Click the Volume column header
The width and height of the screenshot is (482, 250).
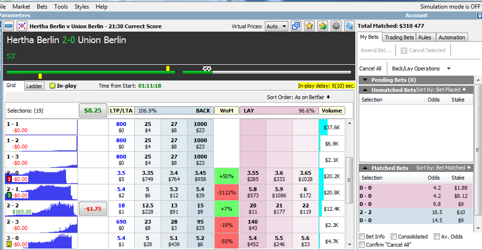(x=332, y=111)
